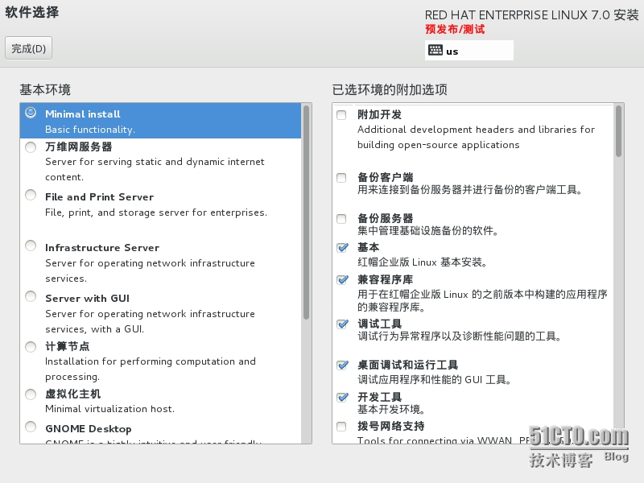Click the Minimal virtualization host description
The height and width of the screenshot is (483, 644).
click(x=109, y=409)
